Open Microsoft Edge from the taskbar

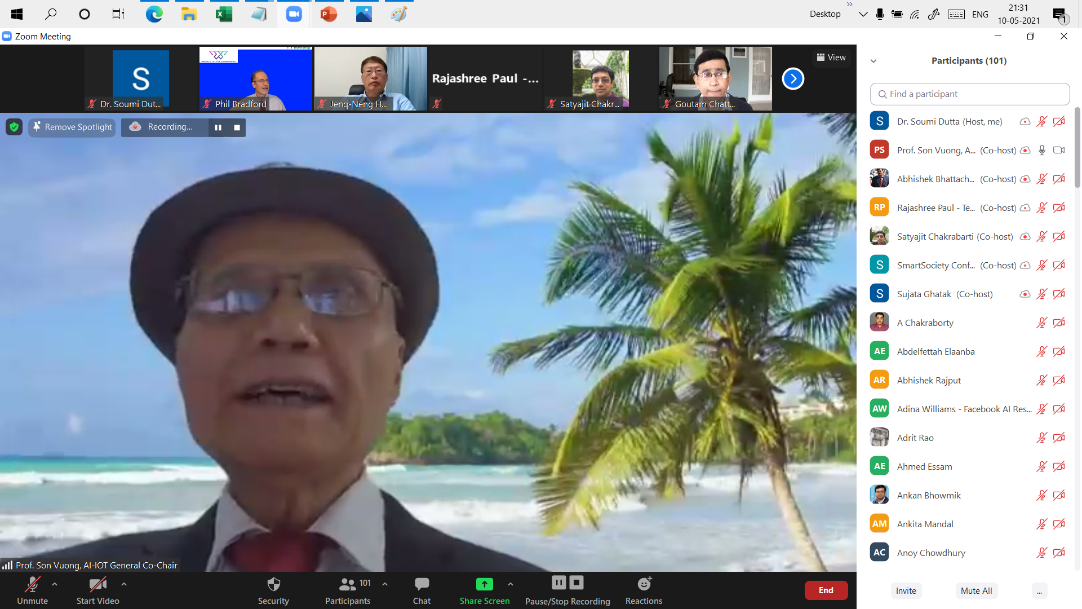(x=154, y=14)
